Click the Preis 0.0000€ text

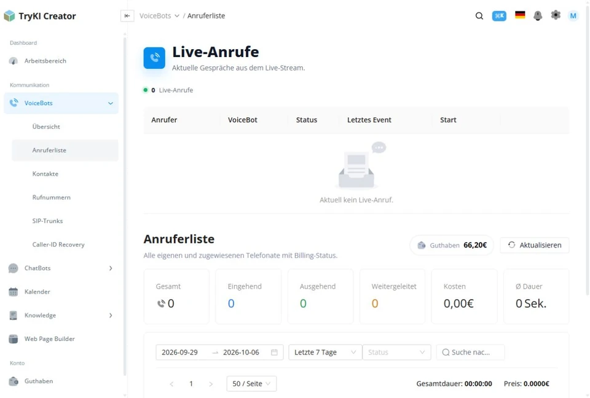pyautogui.click(x=527, y=384)
